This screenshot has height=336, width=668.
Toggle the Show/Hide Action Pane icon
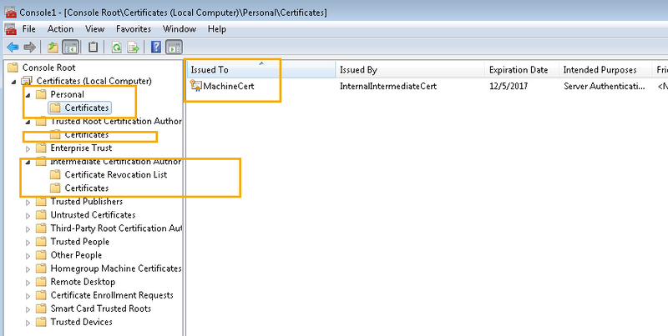[175, 47]
